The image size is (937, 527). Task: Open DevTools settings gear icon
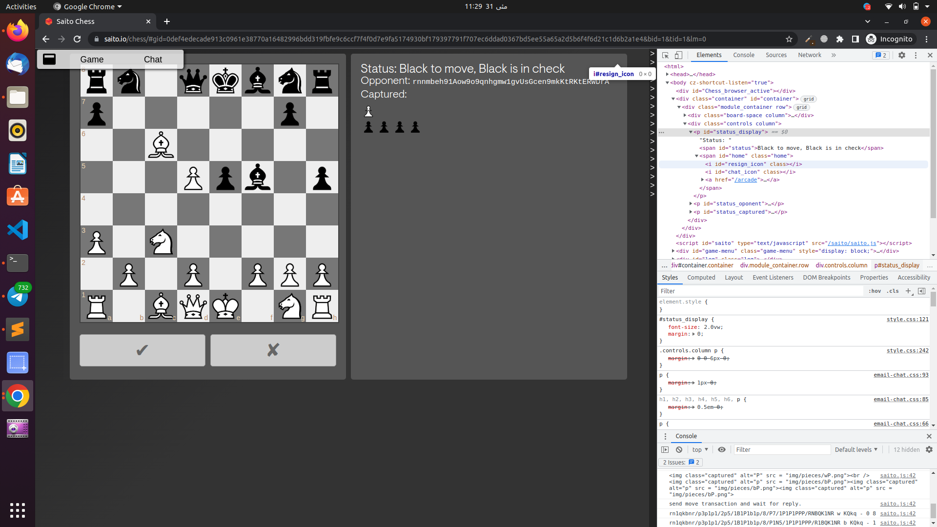click(x=902, y=55)
